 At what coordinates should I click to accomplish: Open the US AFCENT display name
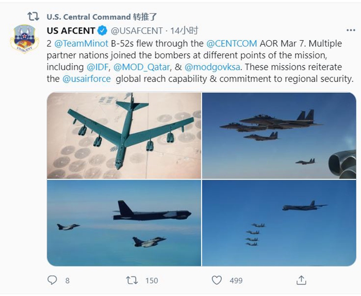click(71, 31)
